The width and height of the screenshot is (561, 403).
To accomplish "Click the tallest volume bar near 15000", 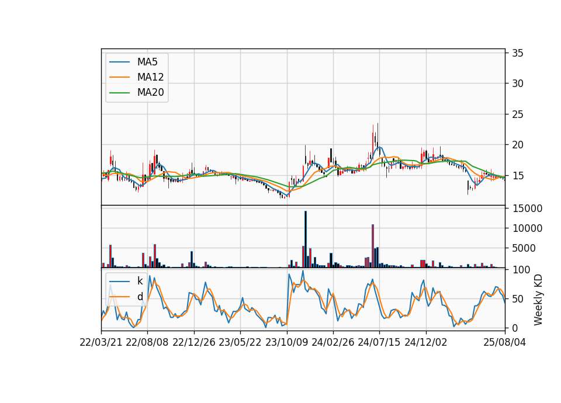I will coord(306,239).
